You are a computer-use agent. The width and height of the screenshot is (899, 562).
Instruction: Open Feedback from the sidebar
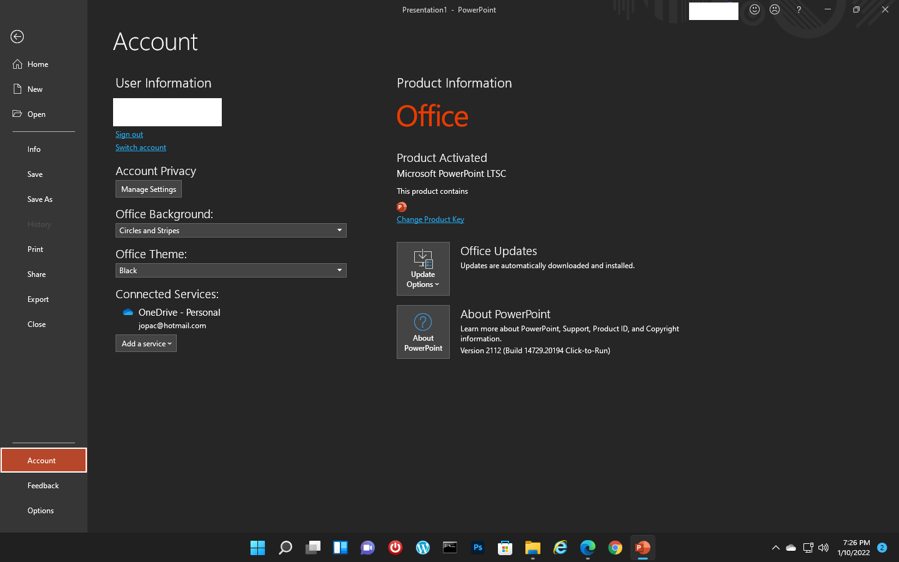(44, 486)
